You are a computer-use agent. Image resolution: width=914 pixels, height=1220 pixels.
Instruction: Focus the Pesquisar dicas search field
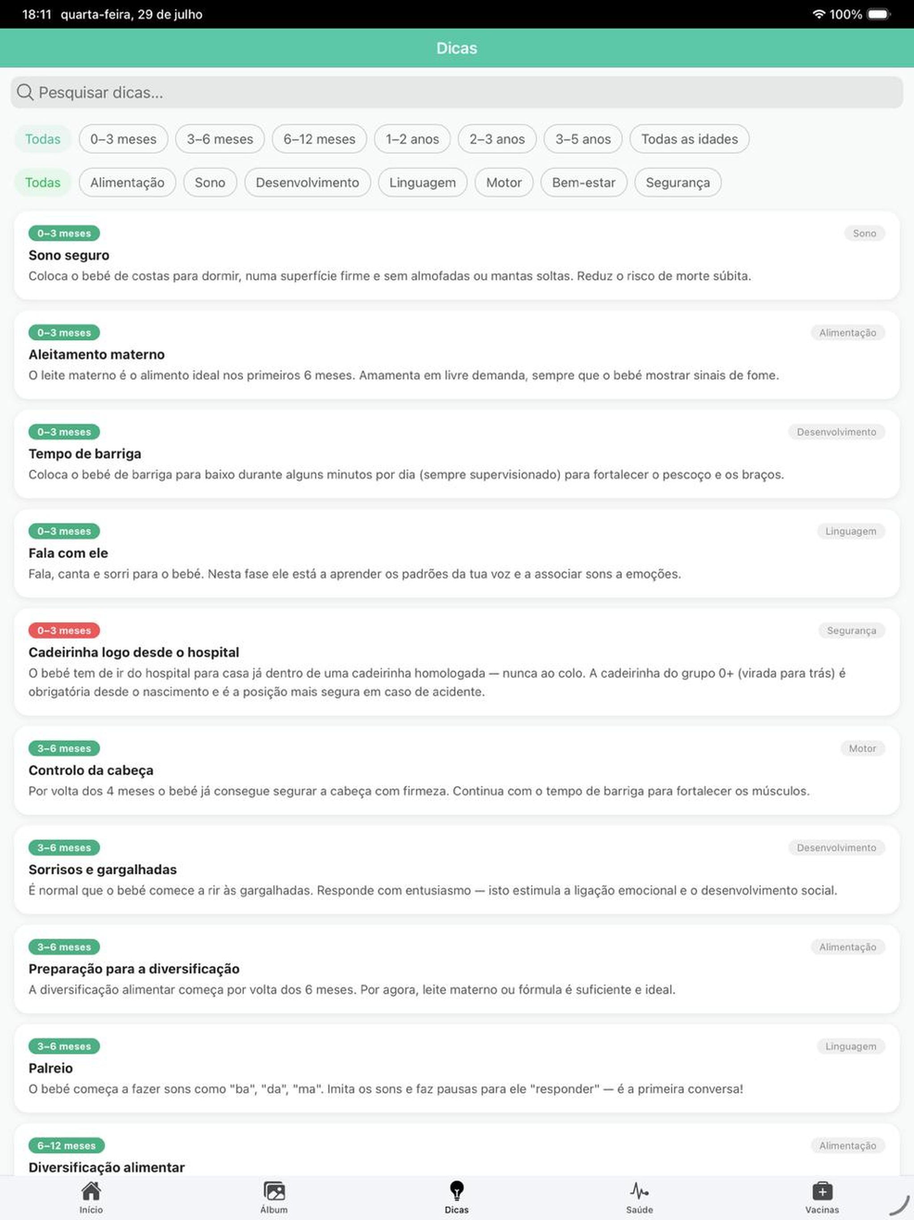point(457,92)
